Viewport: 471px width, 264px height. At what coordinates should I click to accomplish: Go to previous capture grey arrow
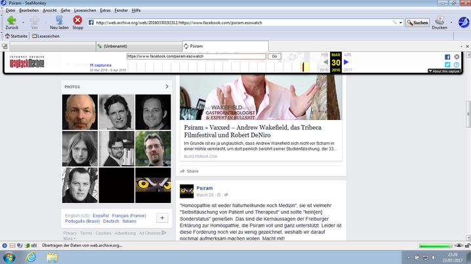coord(325,62)
